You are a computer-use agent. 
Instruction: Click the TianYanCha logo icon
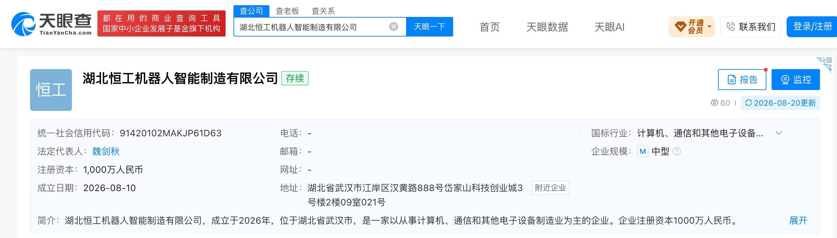tap(23, 24)
